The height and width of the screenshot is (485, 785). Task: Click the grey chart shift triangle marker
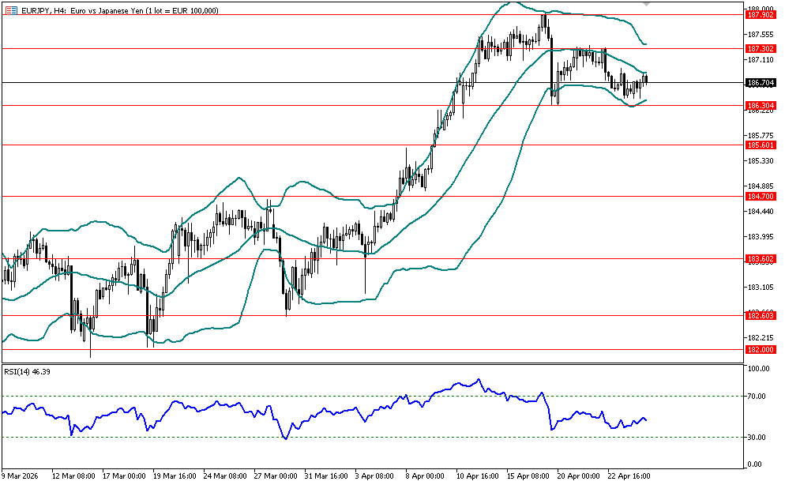click(647, 4)
